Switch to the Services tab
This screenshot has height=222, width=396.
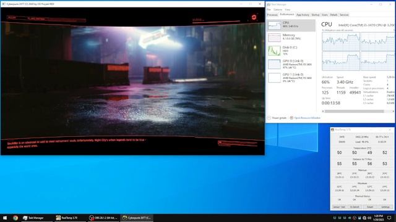point(344,15)
